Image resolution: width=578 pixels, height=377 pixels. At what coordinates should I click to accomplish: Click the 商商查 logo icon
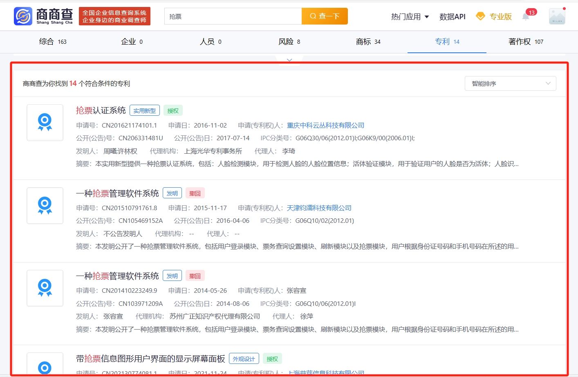tap(23, 16)
